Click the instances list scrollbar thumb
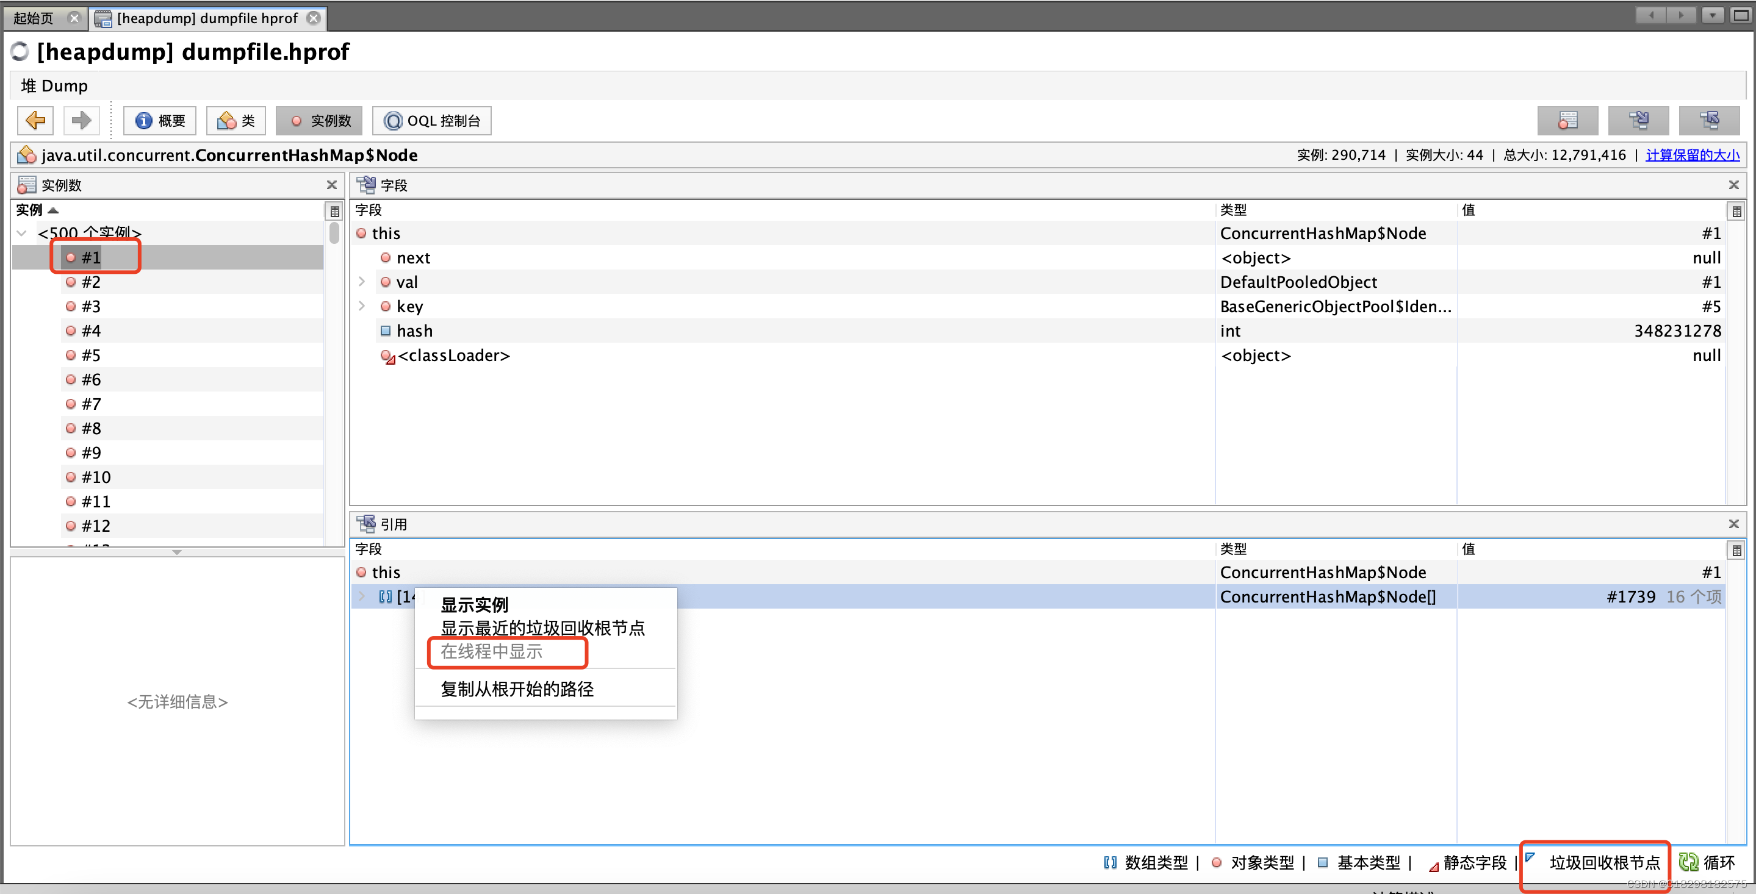Screen dimensions: 1756x894 [334, 232]
